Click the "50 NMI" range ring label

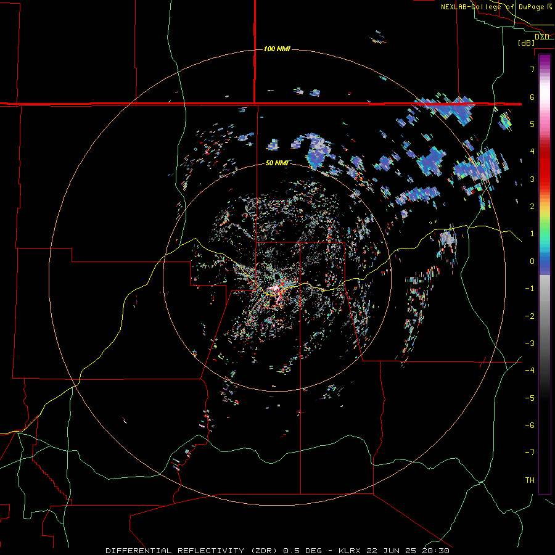pos(277,163)
